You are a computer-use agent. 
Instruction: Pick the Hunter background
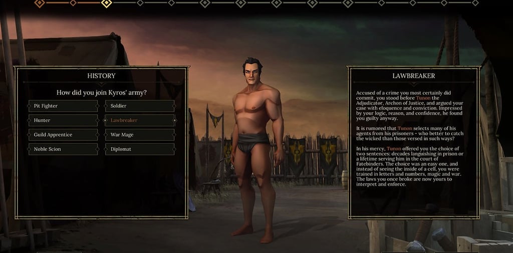click(x=63, y=120)
